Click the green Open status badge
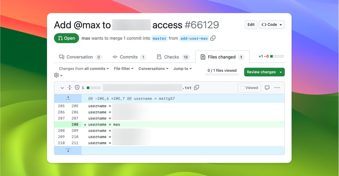339x176 pixels. coord(66,38)
